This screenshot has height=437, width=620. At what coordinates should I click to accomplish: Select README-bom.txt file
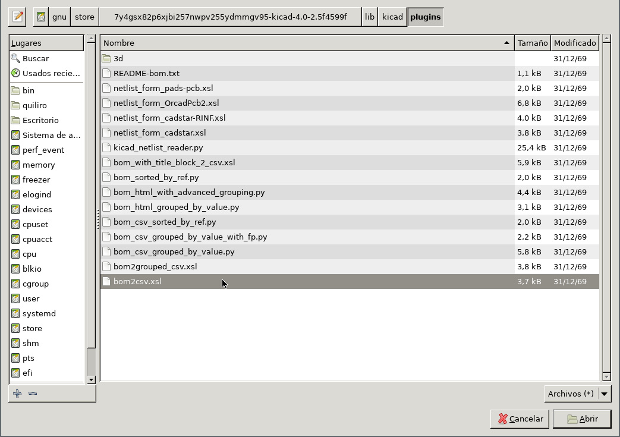pos(350,73)
